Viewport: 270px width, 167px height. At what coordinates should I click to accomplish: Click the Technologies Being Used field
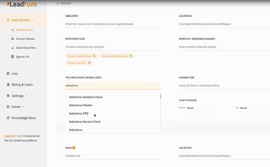[x=113, y=85]
